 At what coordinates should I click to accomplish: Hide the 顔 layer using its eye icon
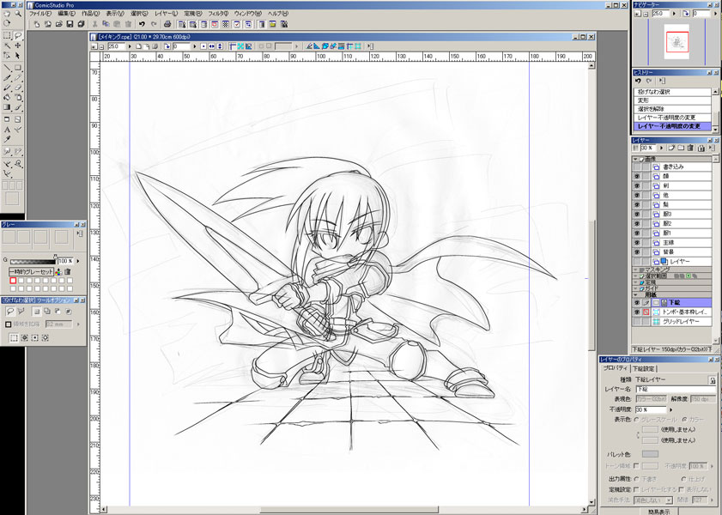click(637, 178)
